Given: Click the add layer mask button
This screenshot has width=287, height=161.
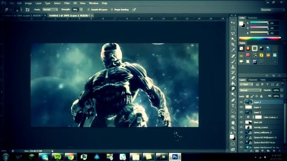Looking at the screenshot, I should coord(257,151).
